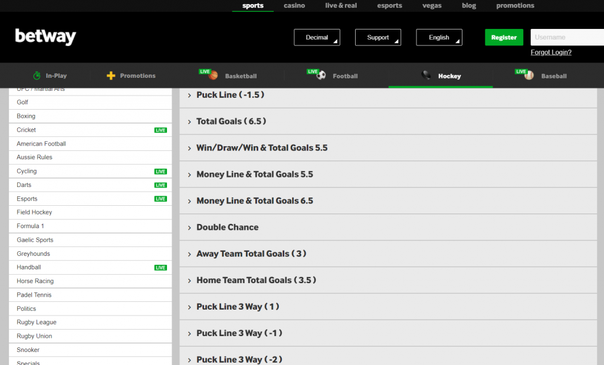This screenshot has width=604, height=365.
Task: Select the Hockey navigation tab
Action: click(441, 76)
